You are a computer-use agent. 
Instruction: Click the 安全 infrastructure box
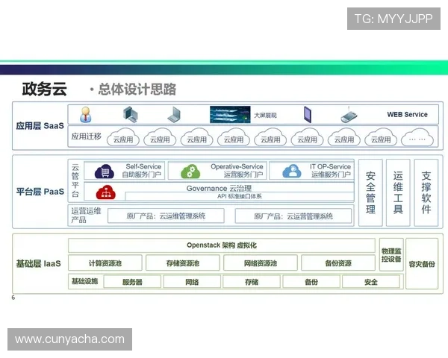371,282
